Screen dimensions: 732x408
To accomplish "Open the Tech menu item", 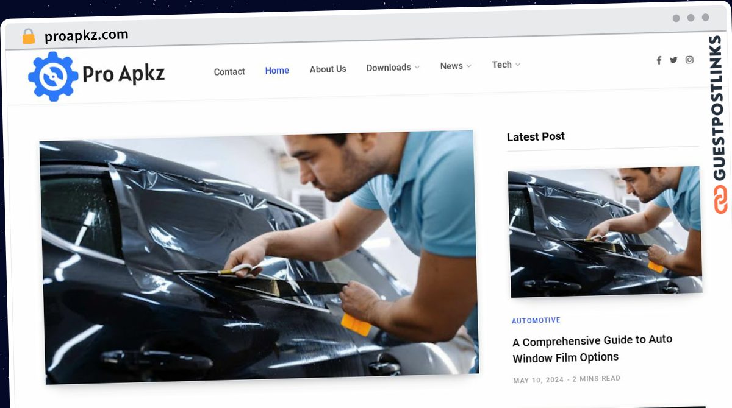I will click(x=502, y=65).
